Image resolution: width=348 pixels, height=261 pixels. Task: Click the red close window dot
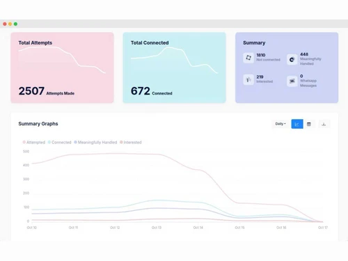(5, 24)
